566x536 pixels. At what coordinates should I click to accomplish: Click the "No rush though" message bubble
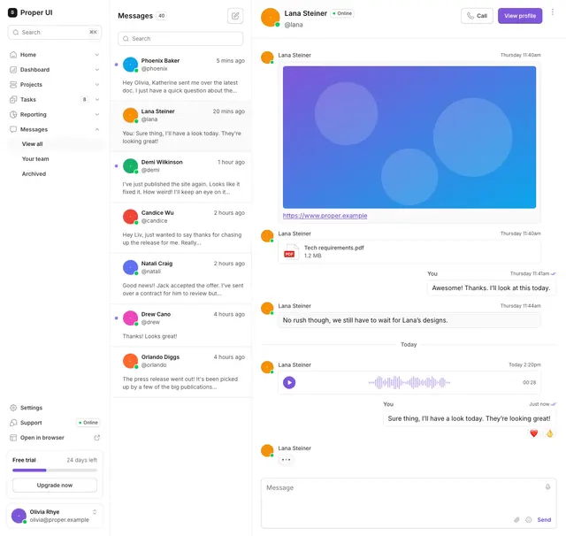(409, 320)
